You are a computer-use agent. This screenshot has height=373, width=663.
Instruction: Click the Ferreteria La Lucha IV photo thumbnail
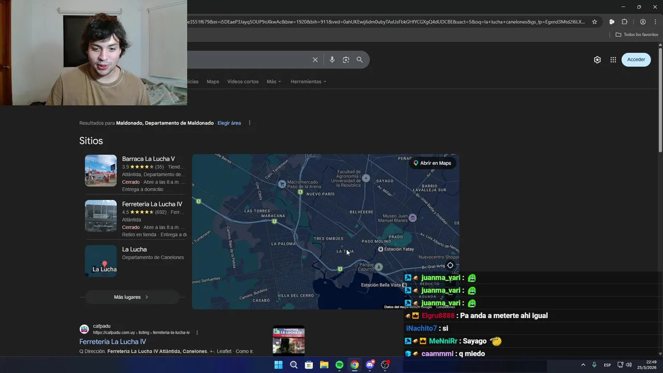pos(101,216)
